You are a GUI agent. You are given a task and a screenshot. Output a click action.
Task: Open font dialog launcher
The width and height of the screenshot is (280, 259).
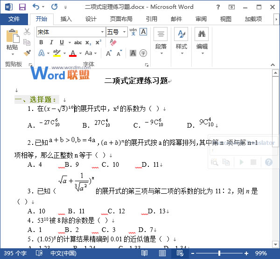[147, 65]
